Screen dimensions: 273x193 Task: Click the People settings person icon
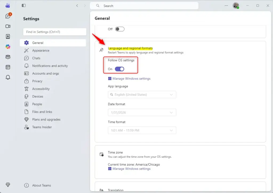26,104
